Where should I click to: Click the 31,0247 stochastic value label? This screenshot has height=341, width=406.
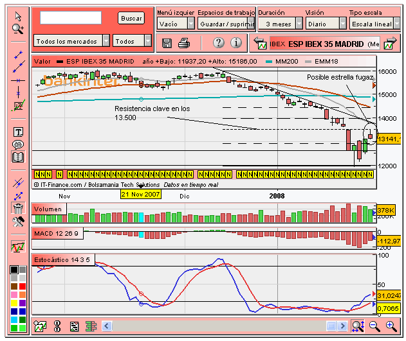pyautogui.click(x=389, y=295)
